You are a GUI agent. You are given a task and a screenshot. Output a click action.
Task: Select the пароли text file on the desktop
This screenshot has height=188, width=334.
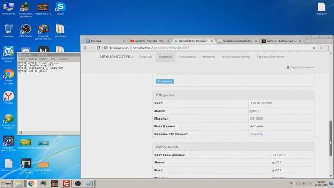coord(8,165)
